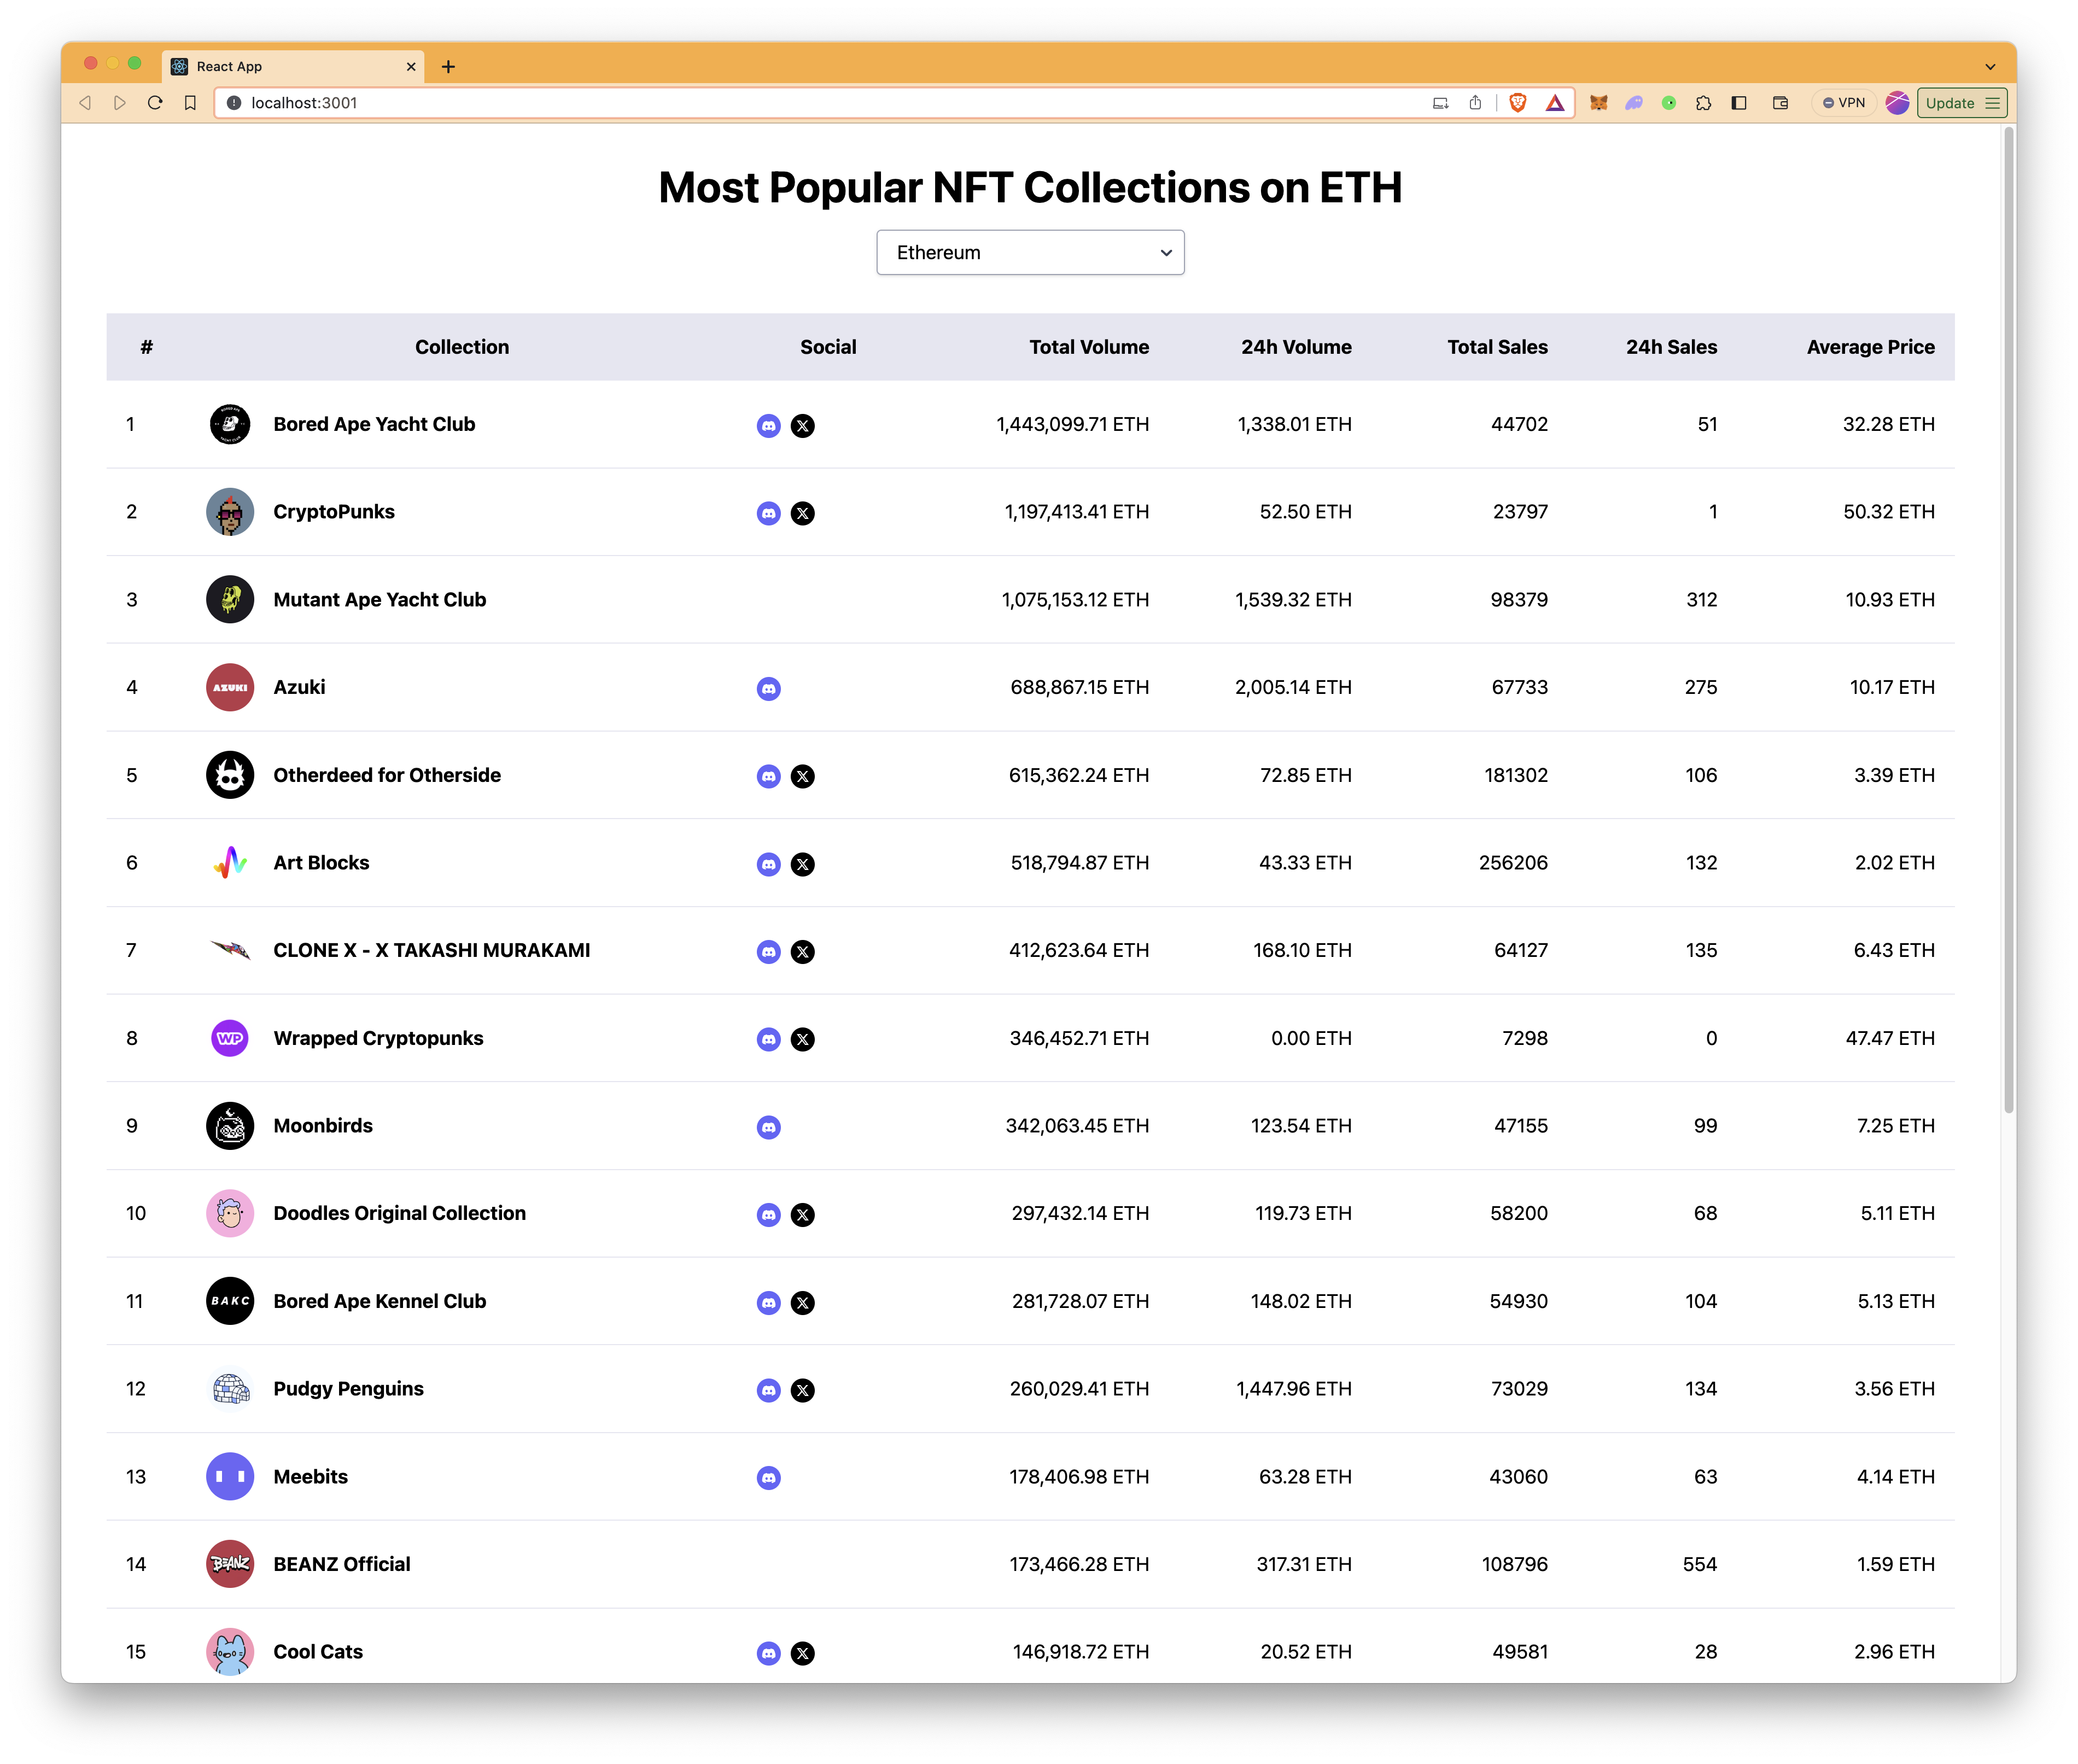Image resolution: width=2078 pixels, height=1764 pixels.
Task: Click the 1,443,099.71 ETH volume value
Action: click(1072, 424)
